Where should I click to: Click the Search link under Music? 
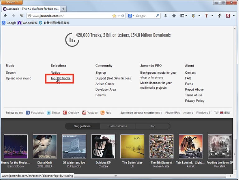[x=11, y=73]
